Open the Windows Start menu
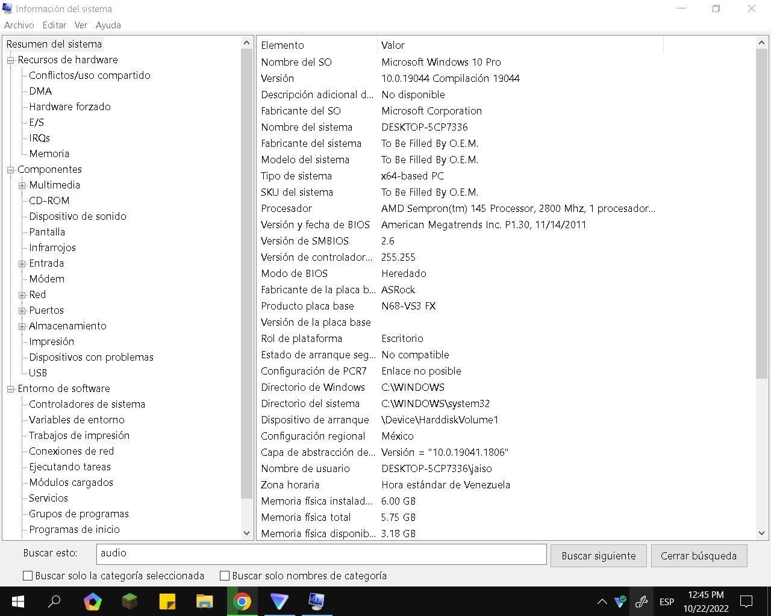771x616 pixels. coord(17,601)
